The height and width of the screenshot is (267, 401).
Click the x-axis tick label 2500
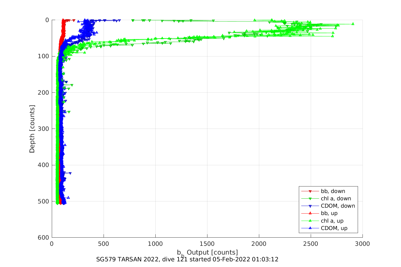click(x=311, y=244)
